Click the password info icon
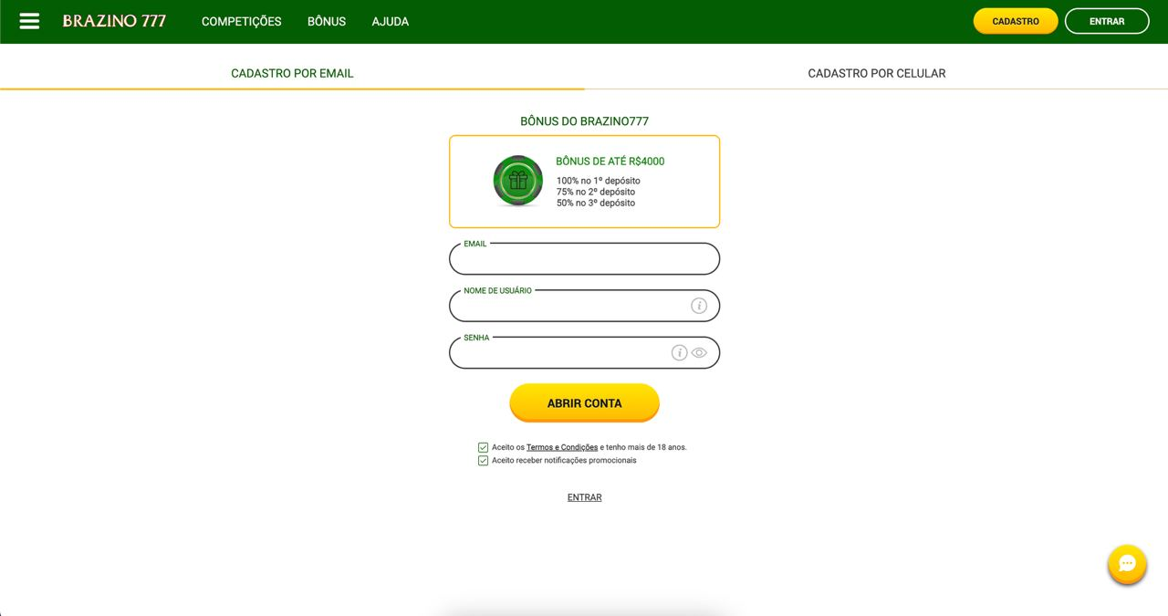 pyautogui.click(x=679, y=352)
